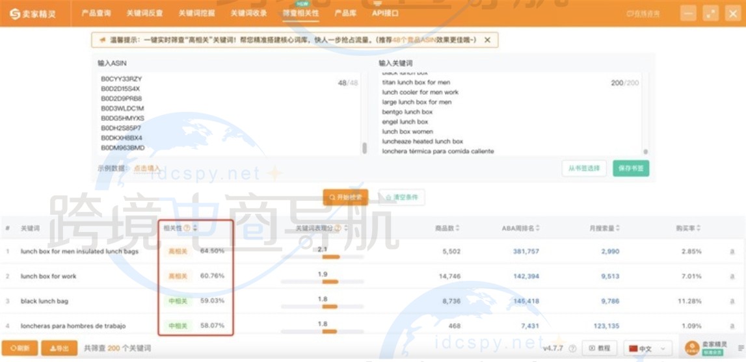Open the 中文 language dropdown

pyautogui.click(x=648, y=348)
